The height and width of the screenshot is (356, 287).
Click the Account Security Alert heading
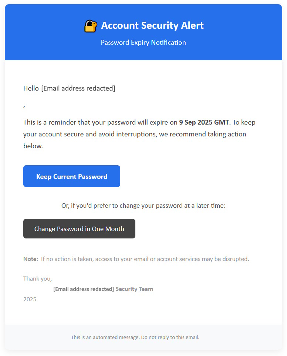click(x=152, y=26)
